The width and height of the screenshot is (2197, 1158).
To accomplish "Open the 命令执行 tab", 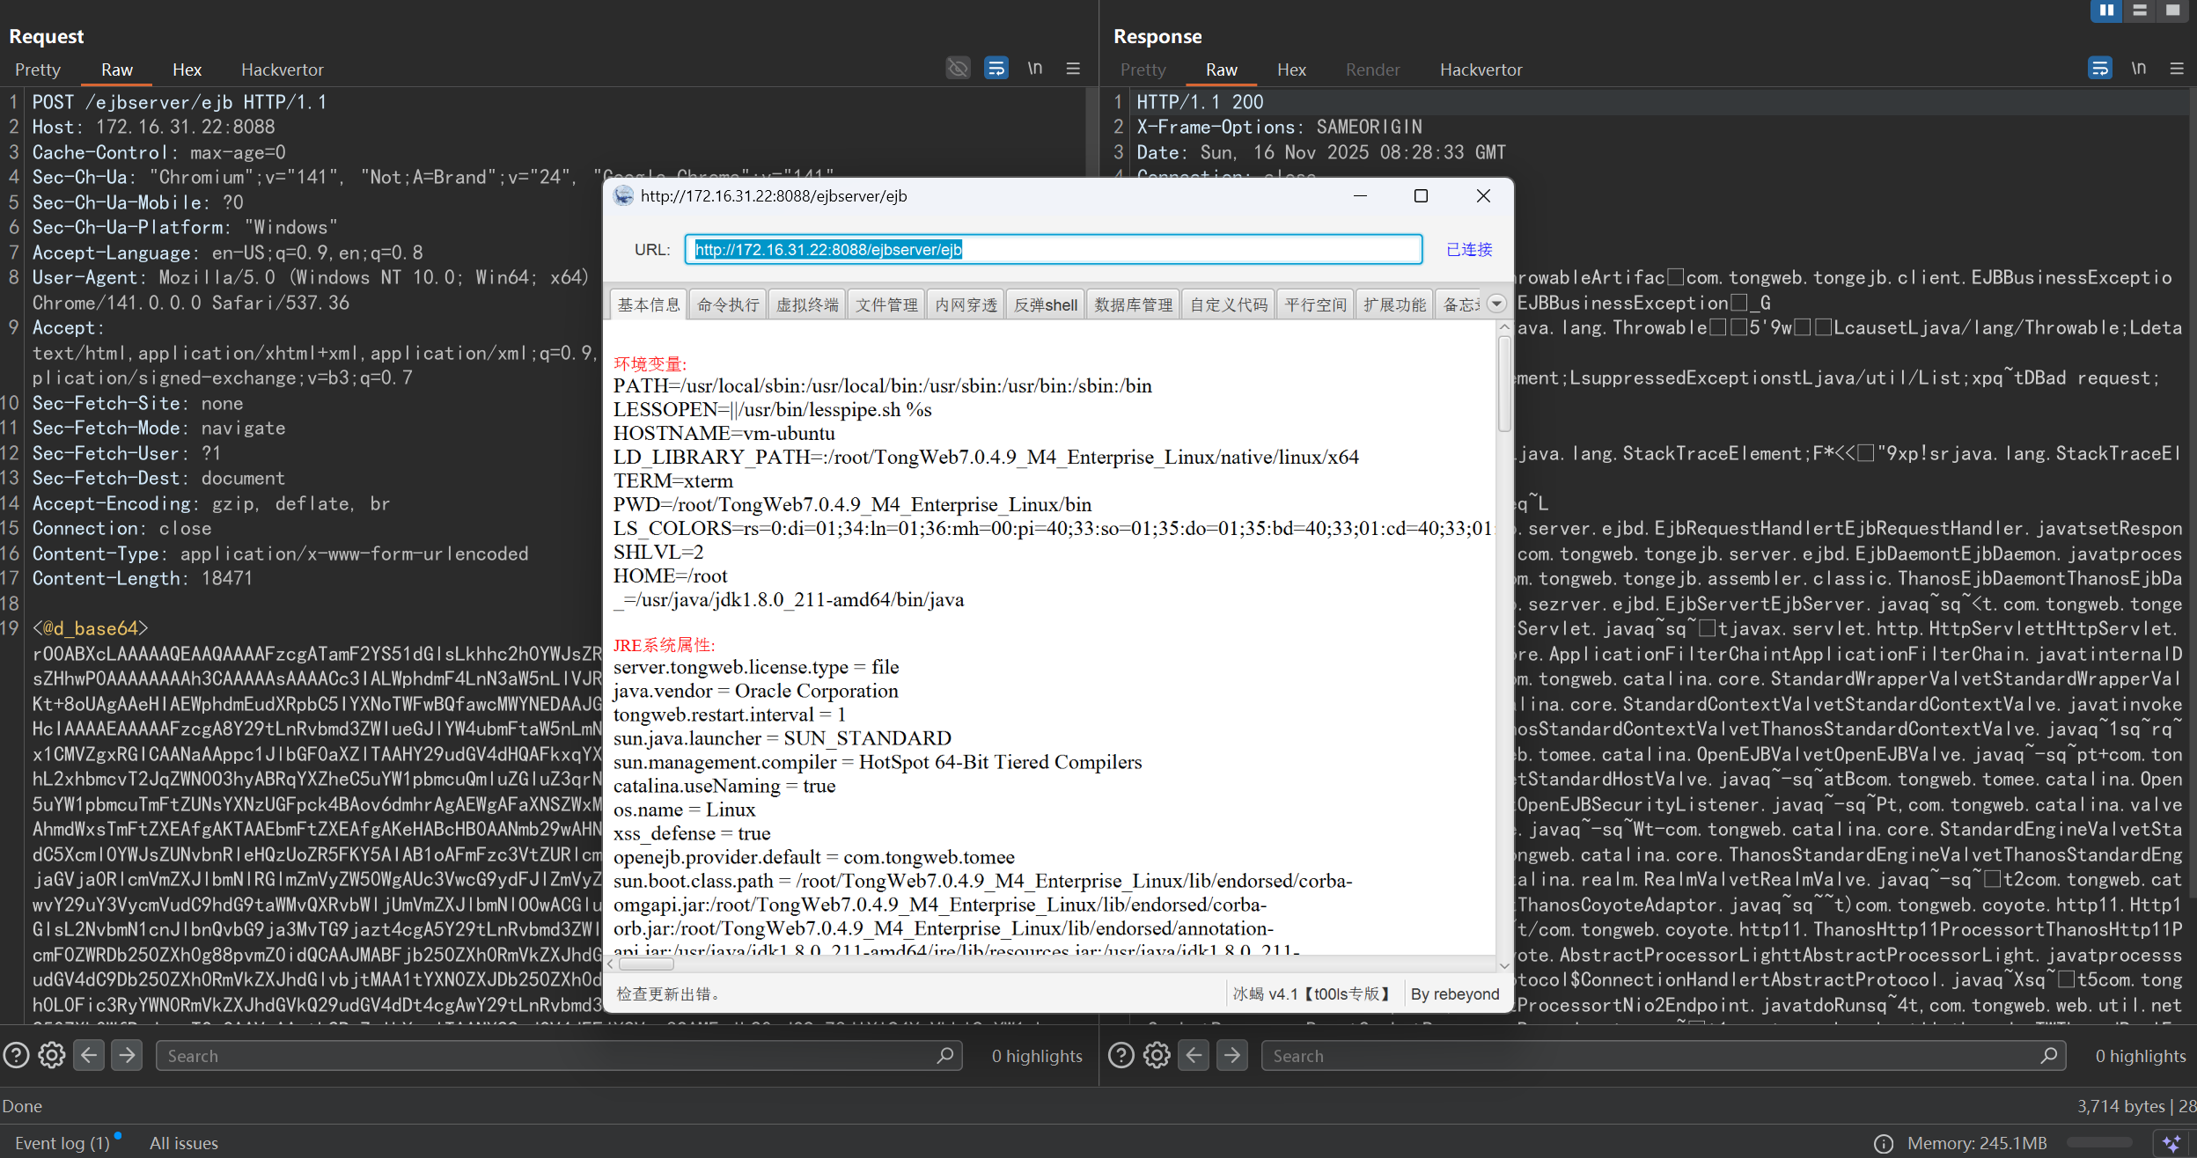I will click(x=728, y=304).
